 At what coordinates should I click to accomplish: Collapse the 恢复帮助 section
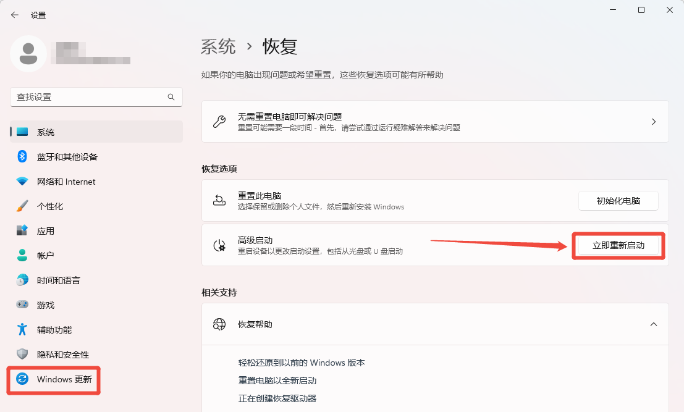click(653, 324)
